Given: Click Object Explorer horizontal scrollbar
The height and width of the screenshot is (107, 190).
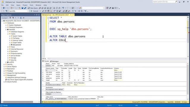Looking at the screenshot, I should (18, 102).
